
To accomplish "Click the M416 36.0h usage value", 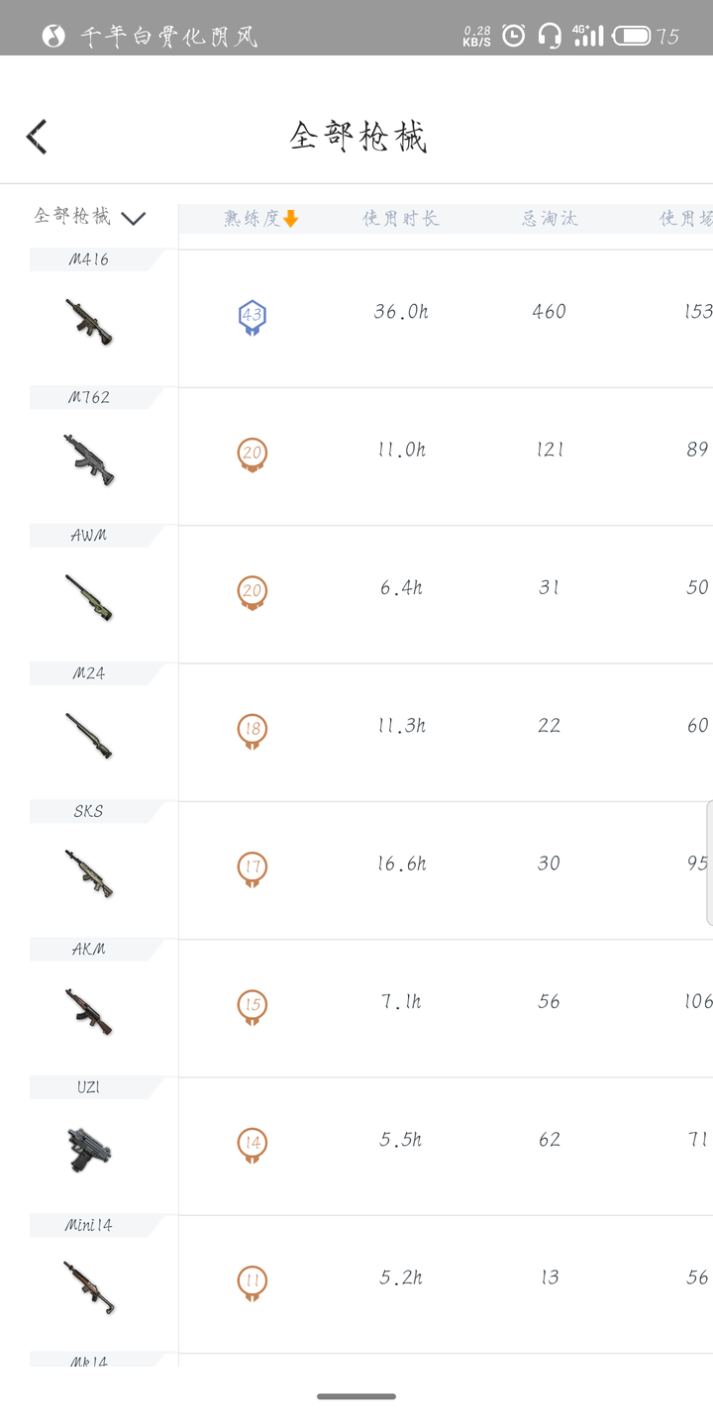I will click(x=401, y=312).
